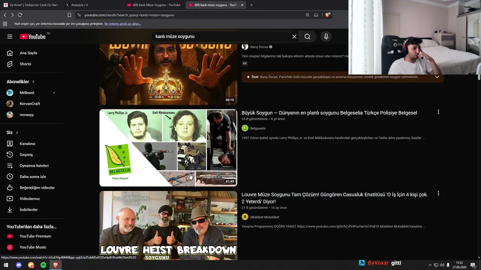Switch to the Oy Kime? tab

(32, 5)
